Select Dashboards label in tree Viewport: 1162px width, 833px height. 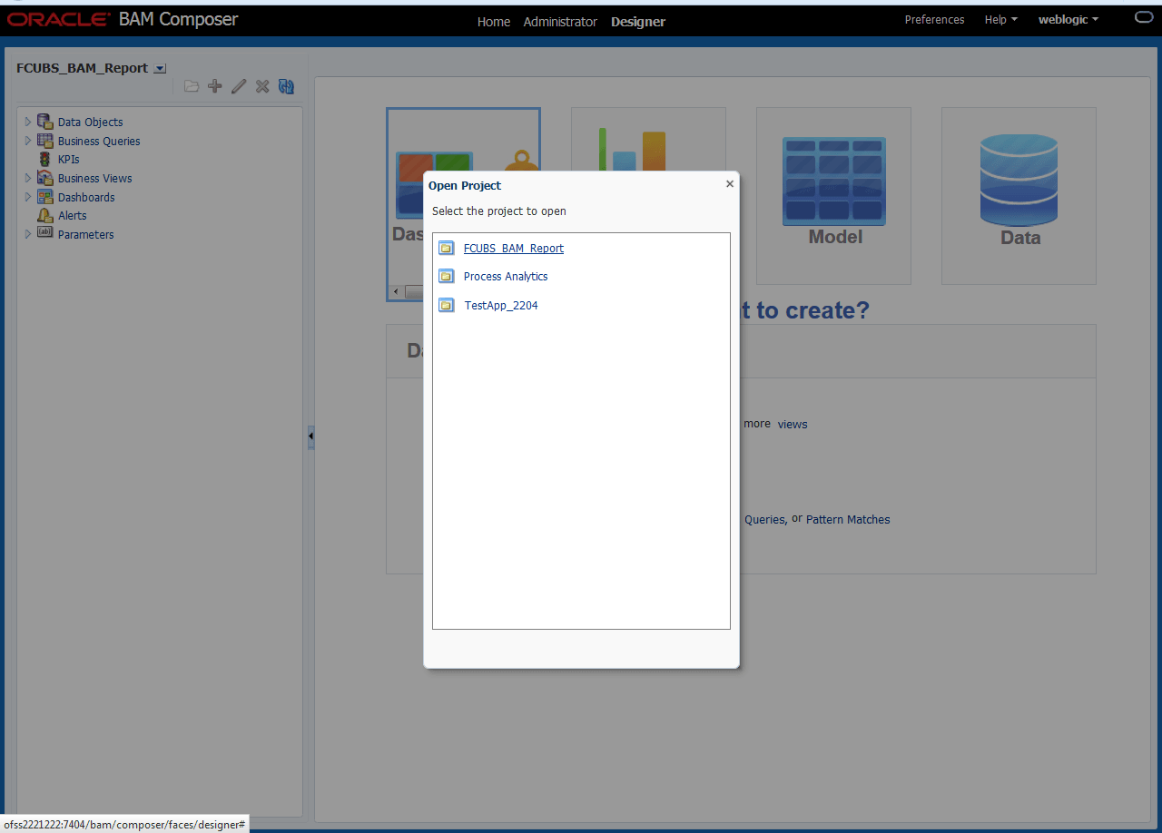86,198
